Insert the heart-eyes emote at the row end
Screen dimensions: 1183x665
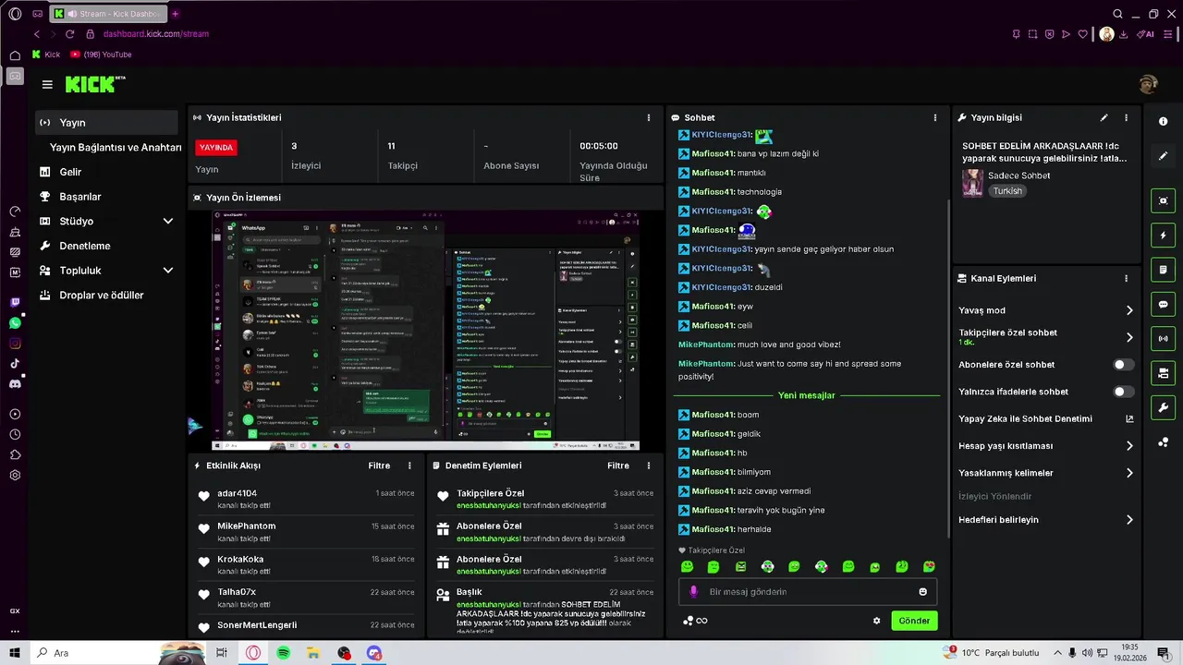pyautogui.click(x=929, y=566)
